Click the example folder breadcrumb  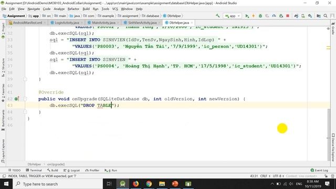click(x=106, y=16)
